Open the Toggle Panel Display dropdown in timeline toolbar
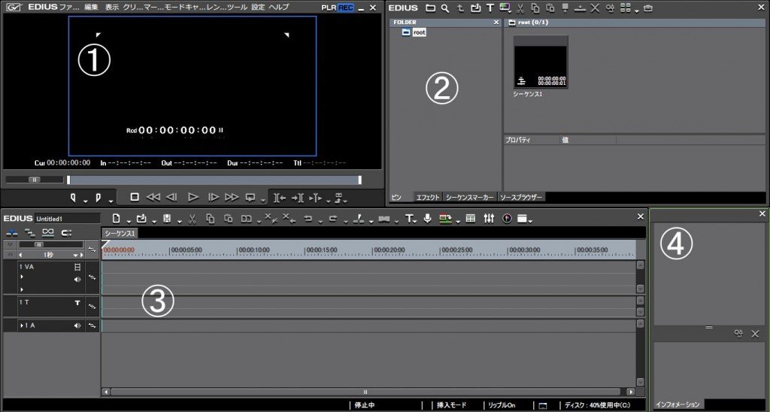The width and height of the screenshot is (770, 412). click(x=530, y=222)
